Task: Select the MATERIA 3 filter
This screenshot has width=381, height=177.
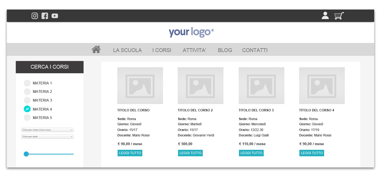Action: click(27, 100)
